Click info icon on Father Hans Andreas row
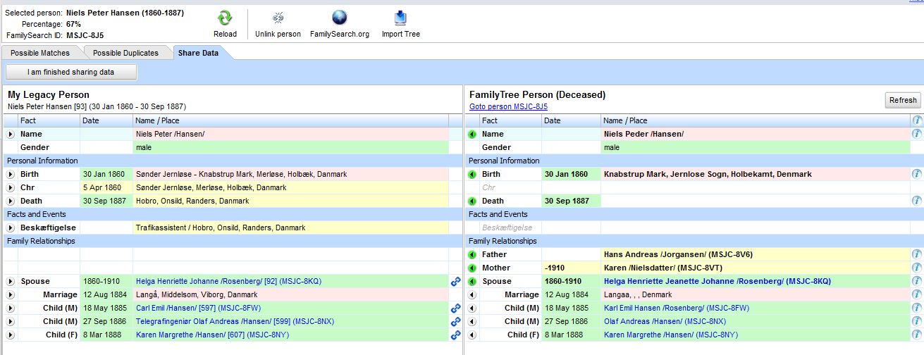Viewport: 924px width, 355px height. [917, 254]
